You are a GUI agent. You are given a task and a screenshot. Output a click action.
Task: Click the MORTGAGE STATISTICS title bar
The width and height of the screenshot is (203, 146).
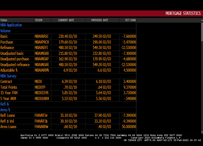click(183, 13)
